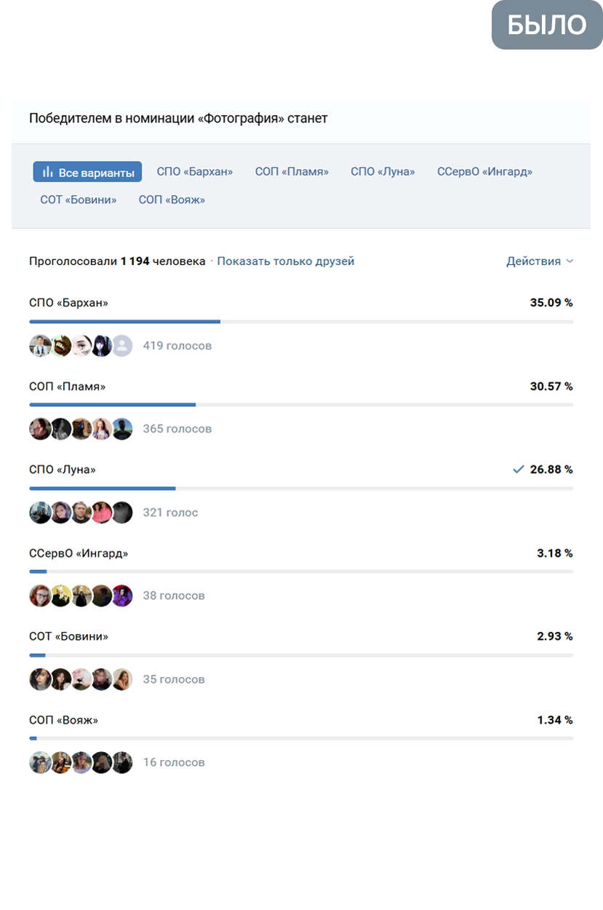
Task: Click the last avatar under СОТ «Бовини»
Action: click(x=122, y=679)
